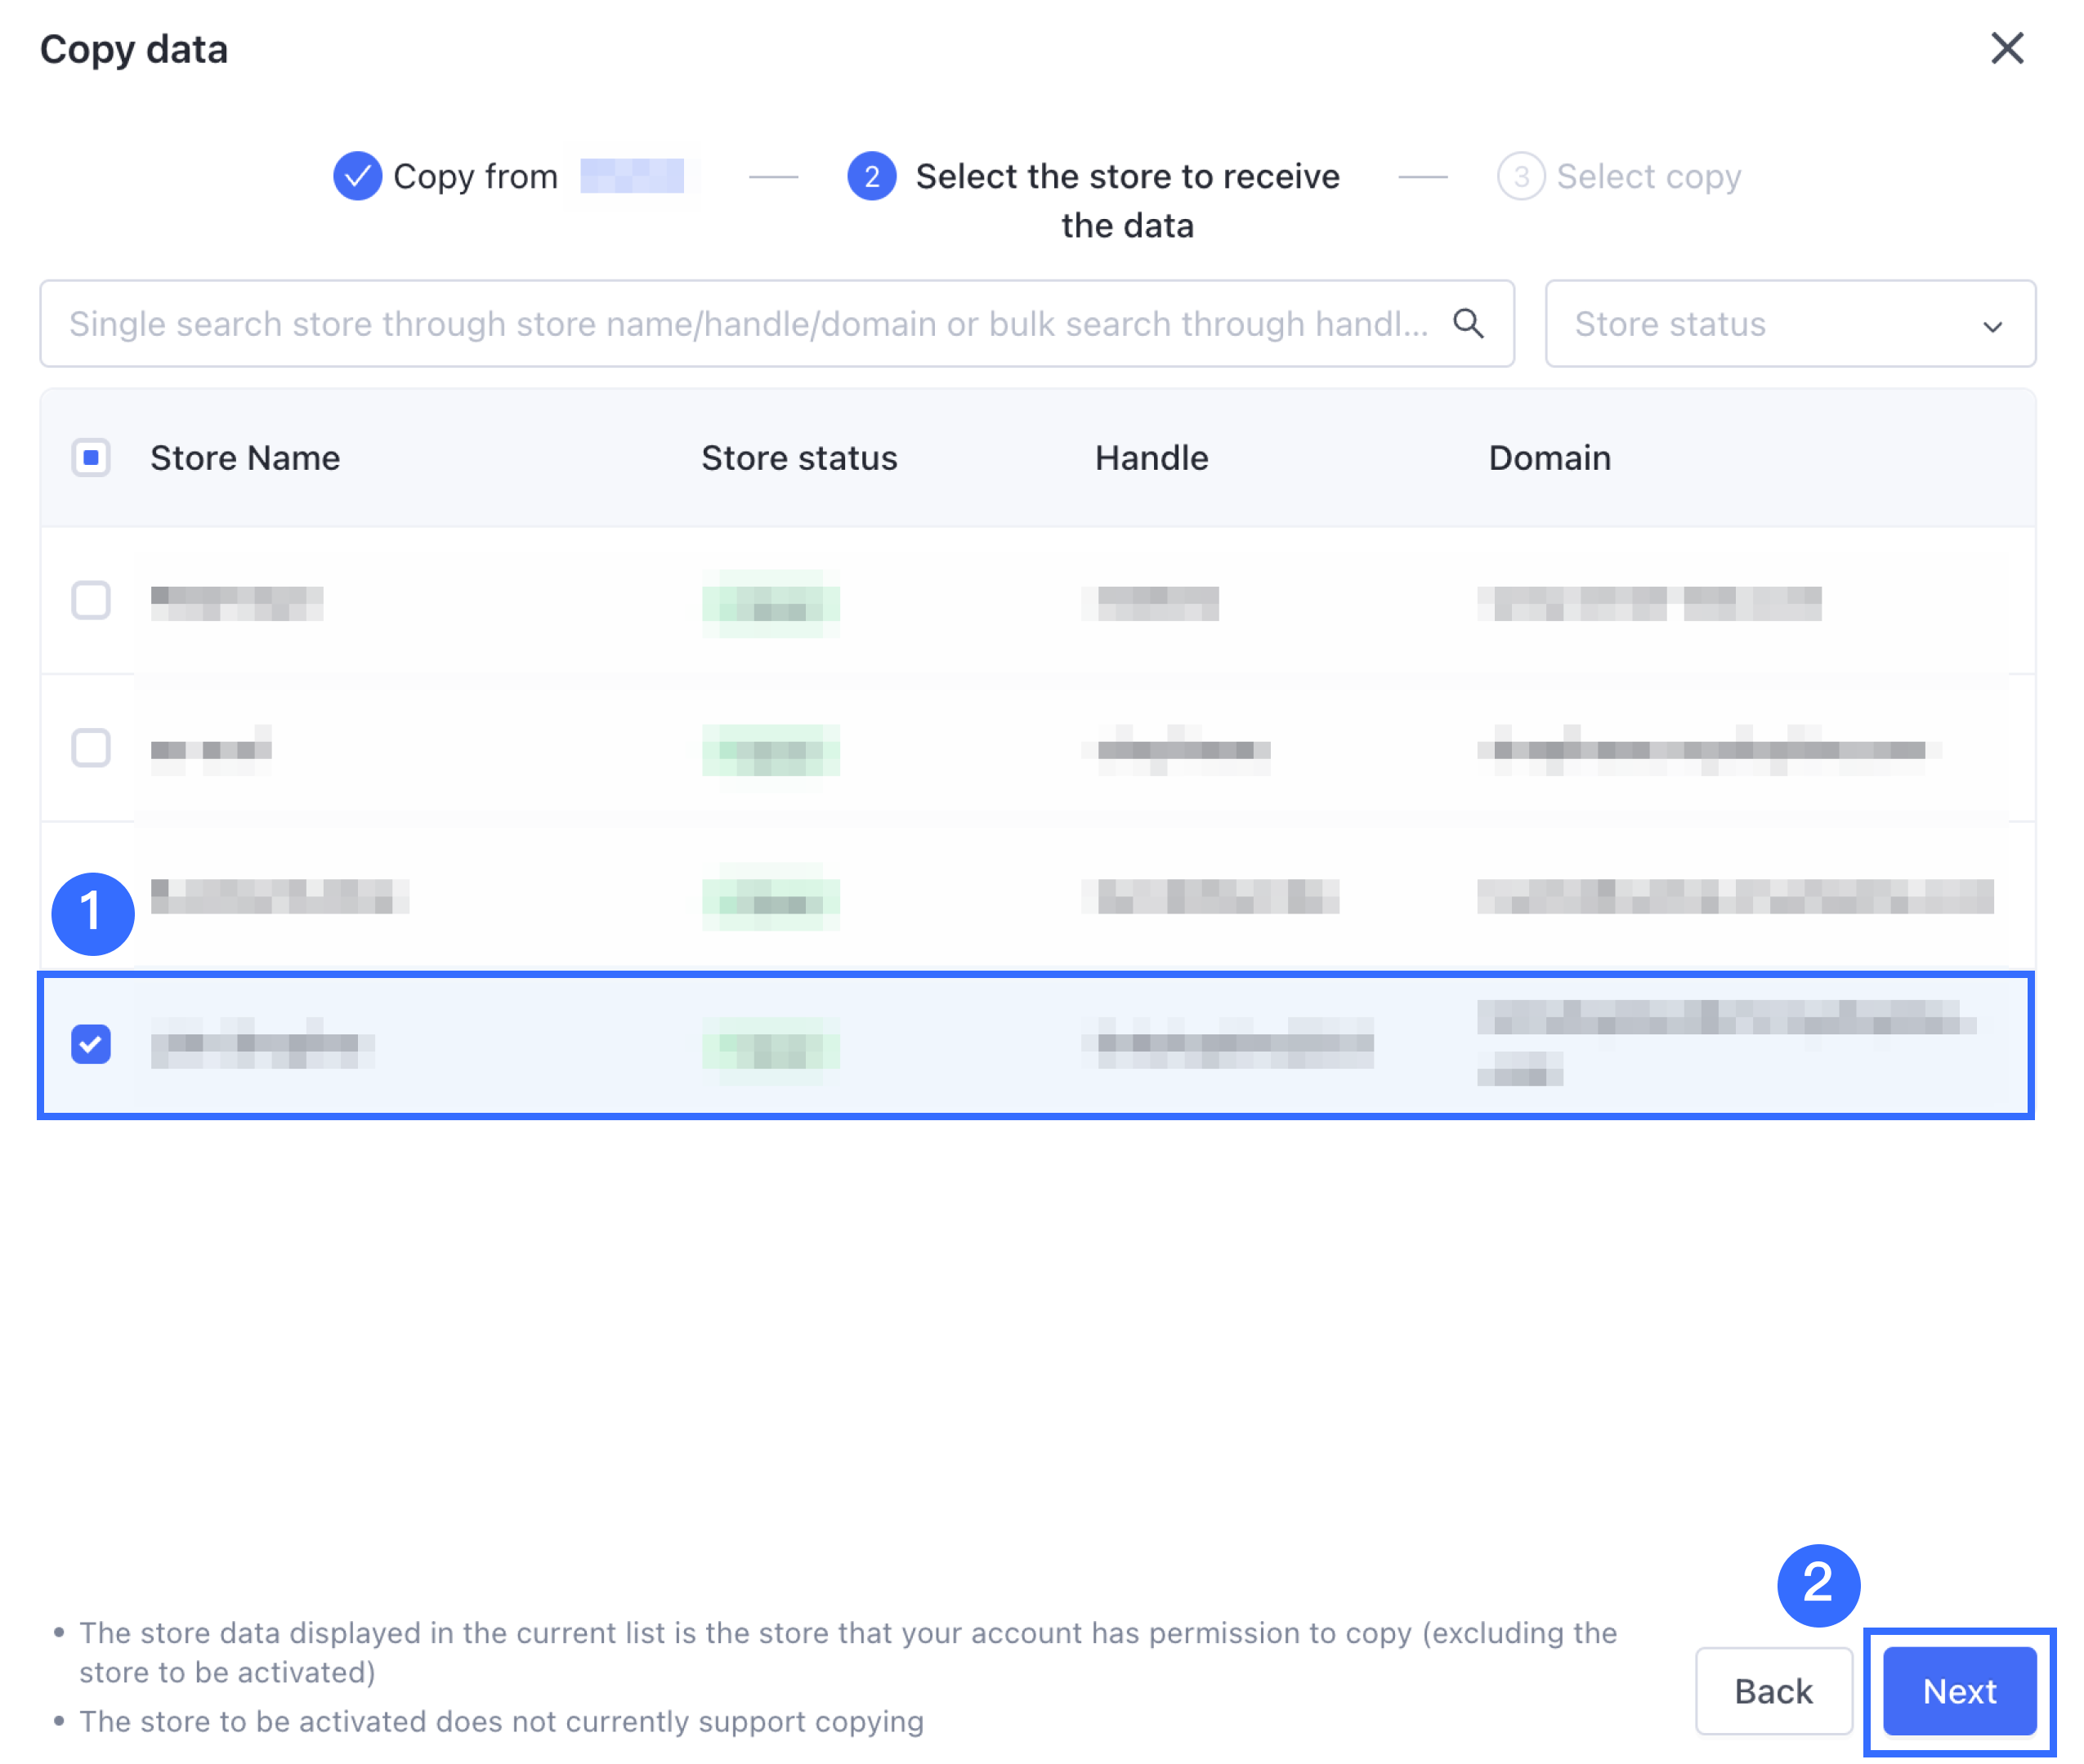Check the first store row checkbox
2084x1764 pixels.
(x=91, y=600)
